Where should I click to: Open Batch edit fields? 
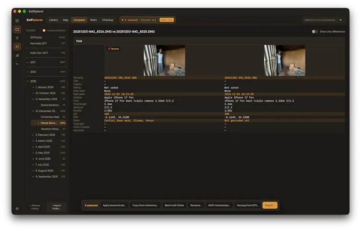pyautogui.click(x=174, y=205)
